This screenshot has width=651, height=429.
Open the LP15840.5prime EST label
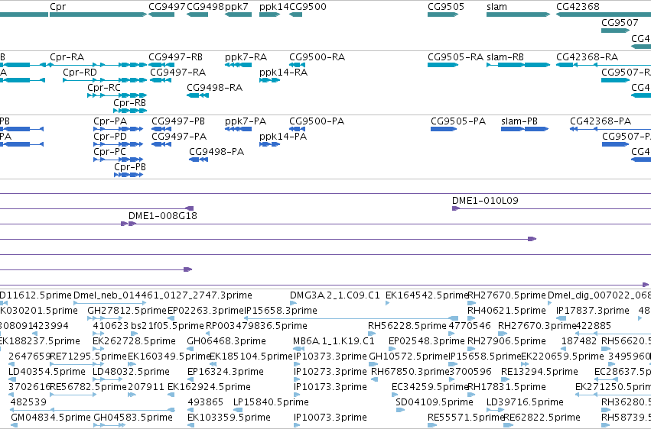pos(271,402)
